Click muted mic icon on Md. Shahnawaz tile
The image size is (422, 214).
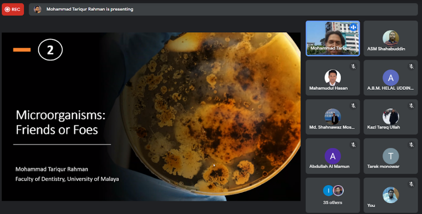[x=353, y=106]
